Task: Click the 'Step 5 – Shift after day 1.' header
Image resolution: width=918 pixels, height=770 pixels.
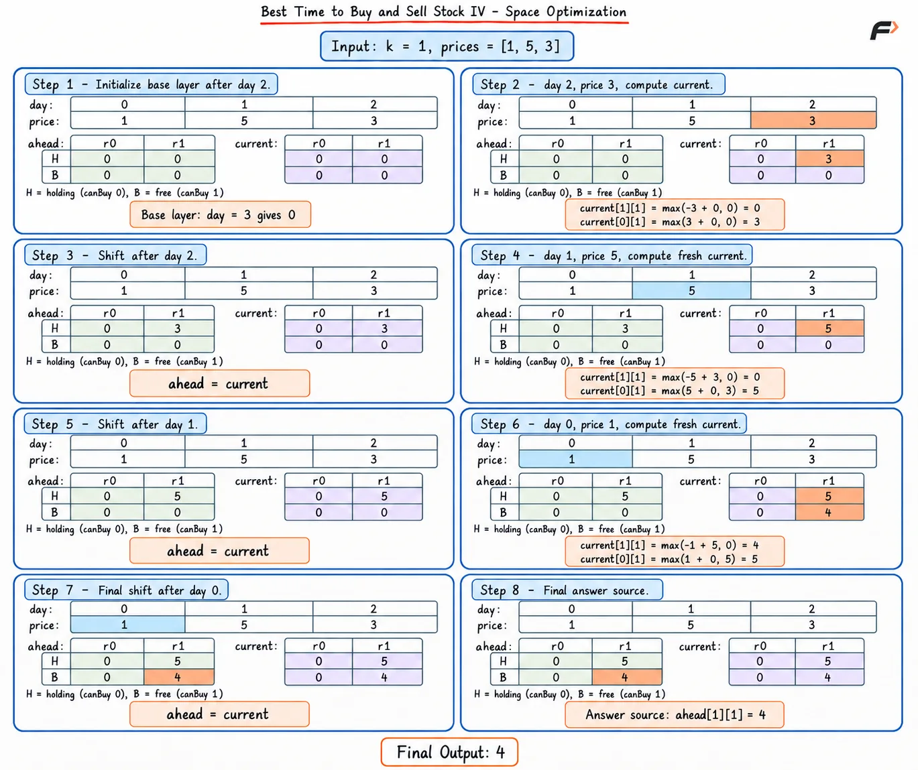Action: (x=115, y=424)
